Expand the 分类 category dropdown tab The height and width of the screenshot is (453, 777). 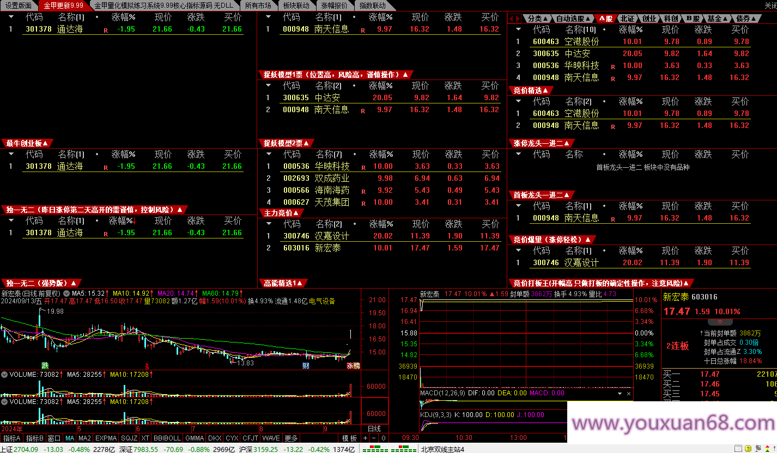tap(538, 19)
